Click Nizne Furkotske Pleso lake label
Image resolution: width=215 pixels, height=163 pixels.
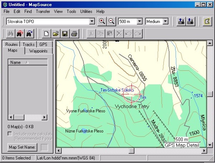(x=84, y=131)
